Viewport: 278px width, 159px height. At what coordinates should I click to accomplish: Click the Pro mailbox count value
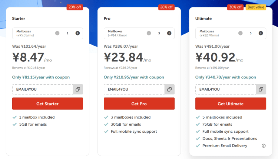click(159, 33)
